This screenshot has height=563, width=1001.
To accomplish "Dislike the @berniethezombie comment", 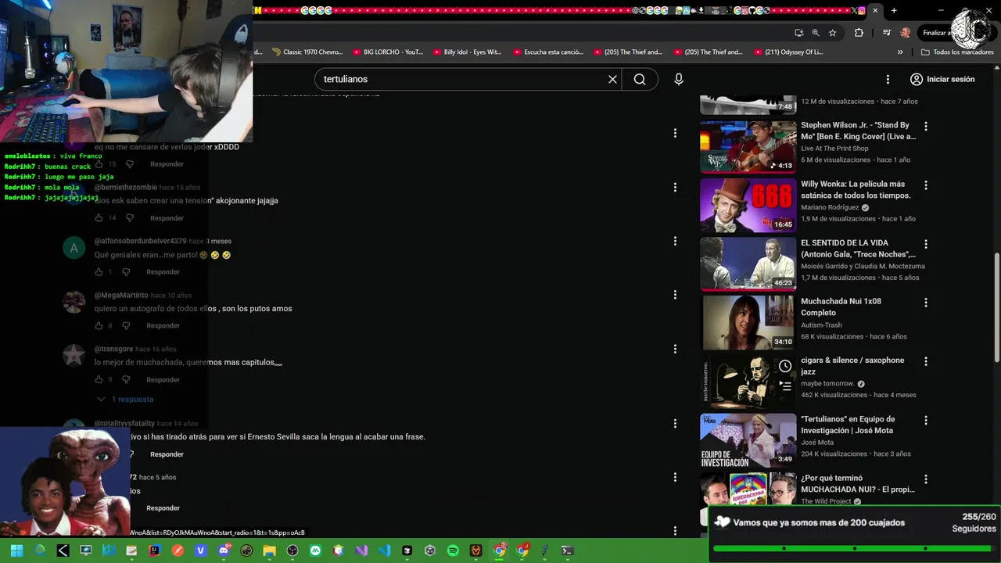I will click(x=130, y=218).
